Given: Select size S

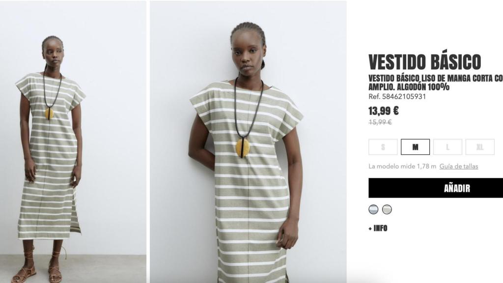Looking at the screenshot, I should tap(383, 147).
